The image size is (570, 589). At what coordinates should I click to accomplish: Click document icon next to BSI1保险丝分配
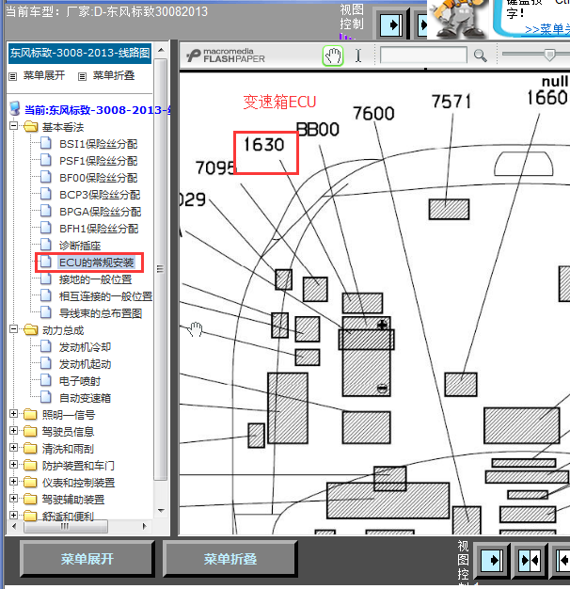46,143
